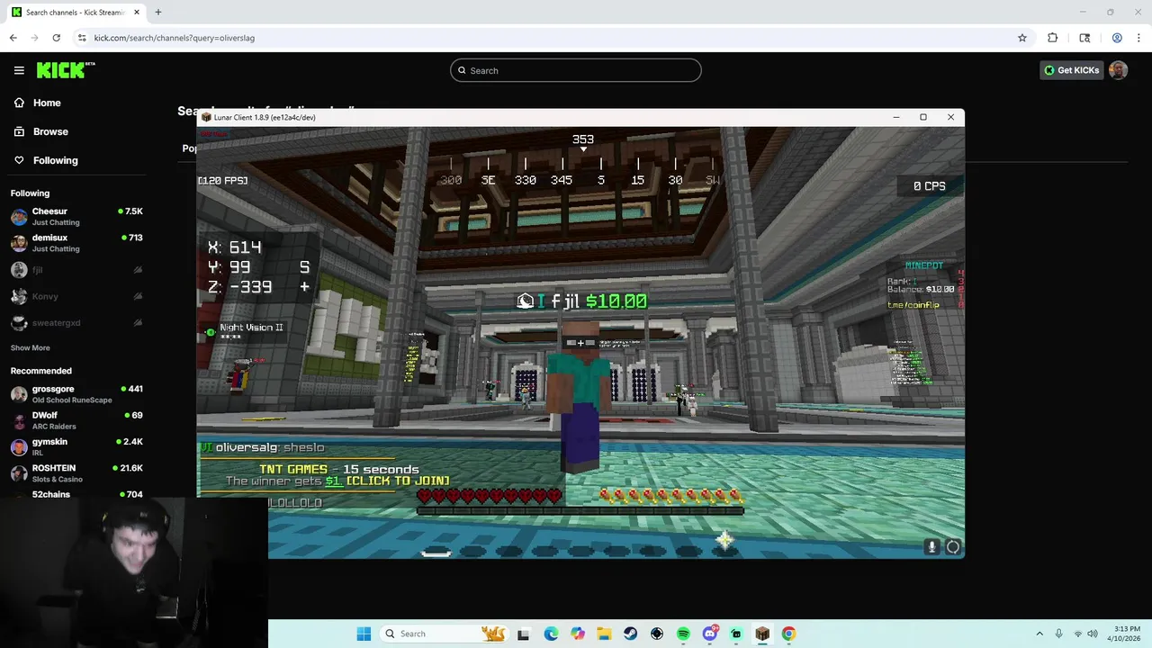Reload the Kick page
The image size is (1152, 648).
[x=56, y=38]
